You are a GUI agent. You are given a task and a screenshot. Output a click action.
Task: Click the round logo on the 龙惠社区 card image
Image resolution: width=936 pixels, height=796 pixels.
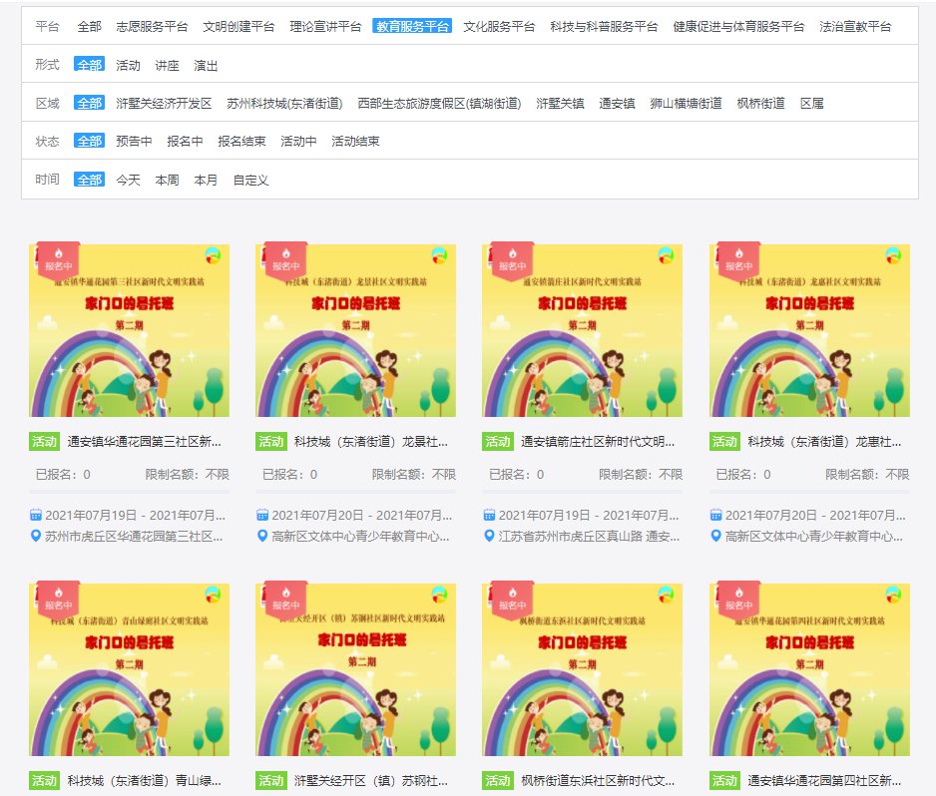(x=893, y=256)
